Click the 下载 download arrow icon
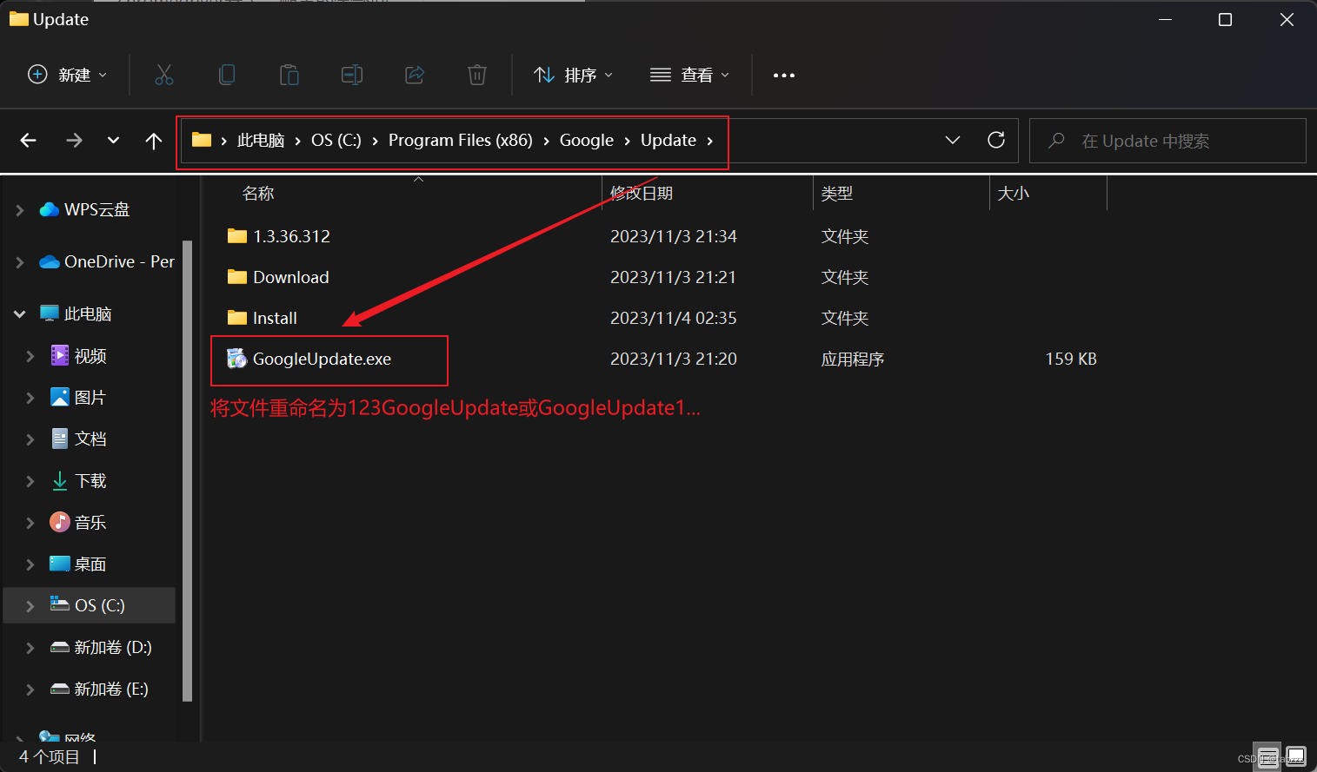 pyautogui.click(x=60, y=480)
